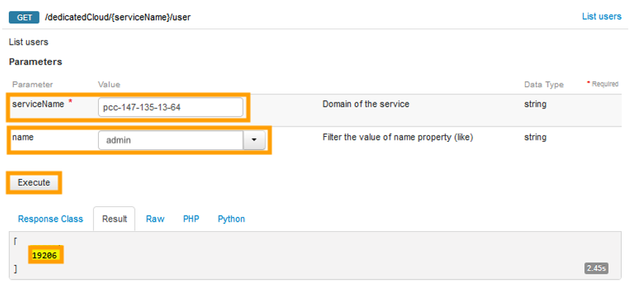Click the List users link at right
The image size is (629, 286).
[601, 16]
